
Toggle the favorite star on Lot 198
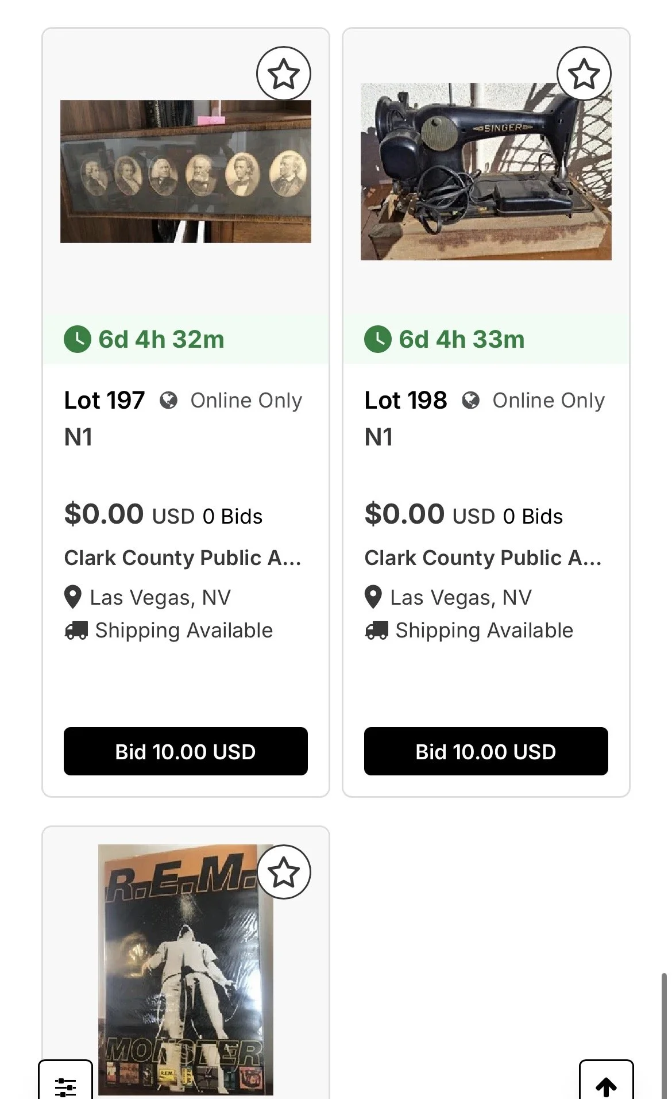click(x=584, y=74)
